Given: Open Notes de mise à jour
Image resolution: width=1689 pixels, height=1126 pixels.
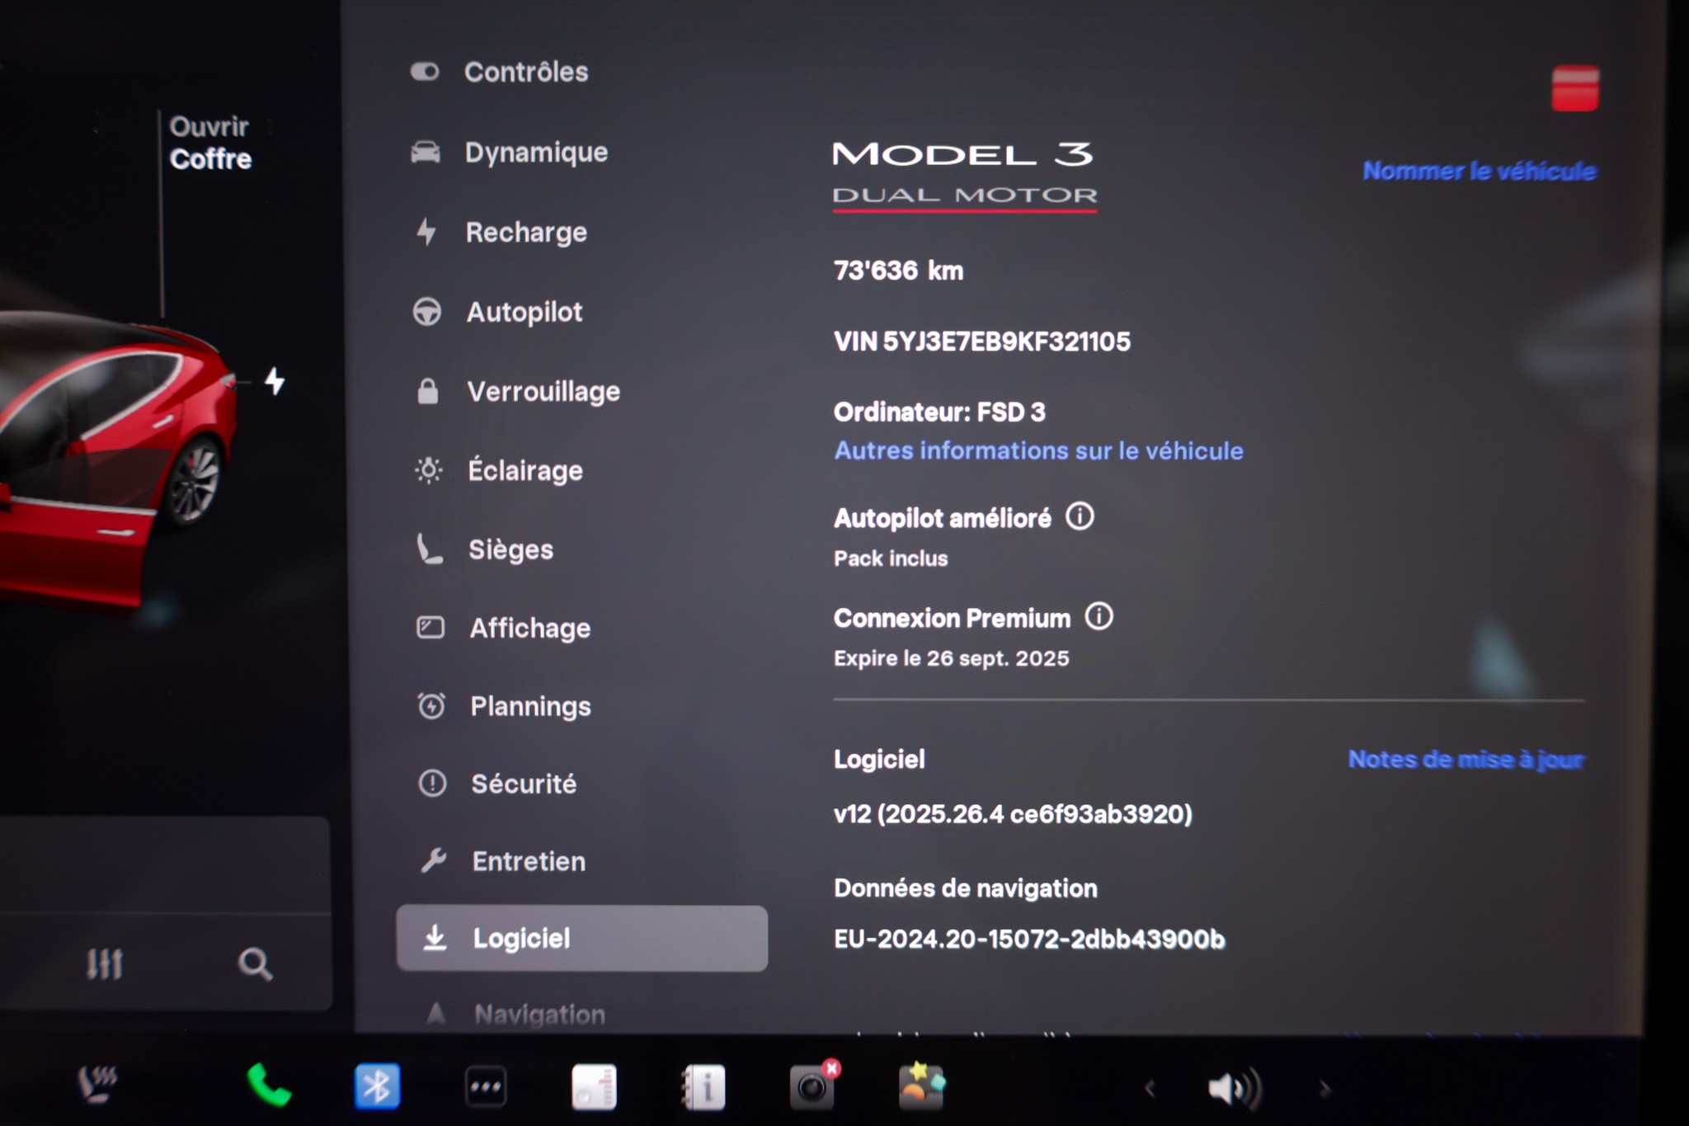Looking at the screenshot, I should pyautogui.click(x=1466, y=759).
